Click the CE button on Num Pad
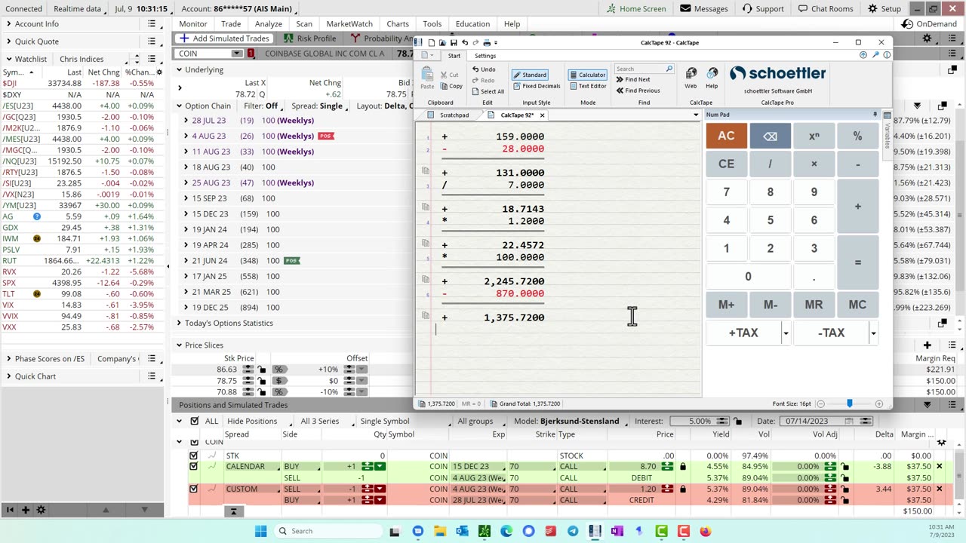The image size is (966, 543). pyautogui.click(x=726, y=164)
